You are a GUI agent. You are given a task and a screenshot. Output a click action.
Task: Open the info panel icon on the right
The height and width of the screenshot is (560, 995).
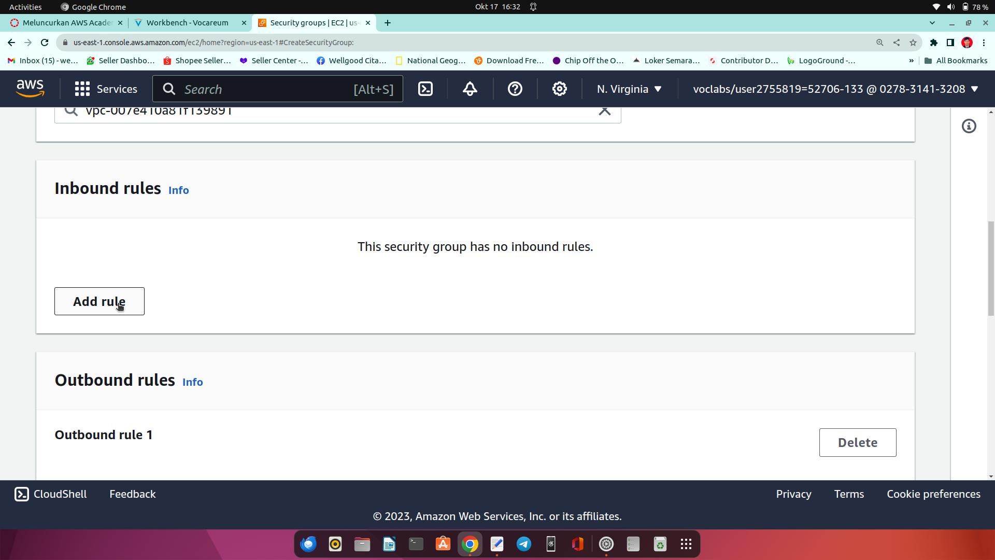click(969, 126)
